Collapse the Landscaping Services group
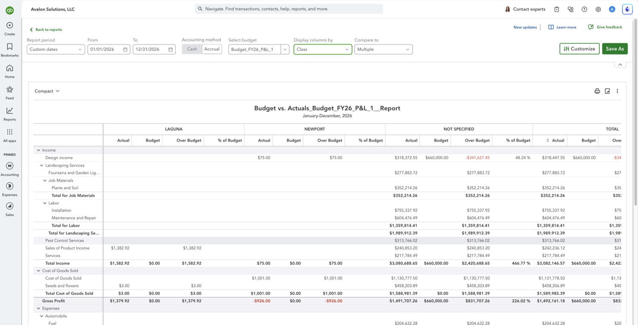The height and width of the screenshot is (325, 638). 42,166
